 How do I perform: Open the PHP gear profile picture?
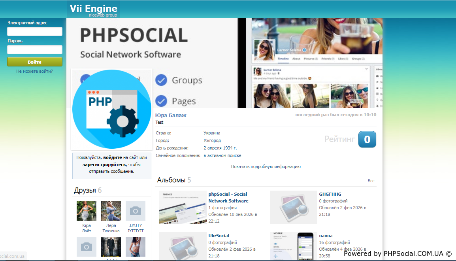coord(111,108)
